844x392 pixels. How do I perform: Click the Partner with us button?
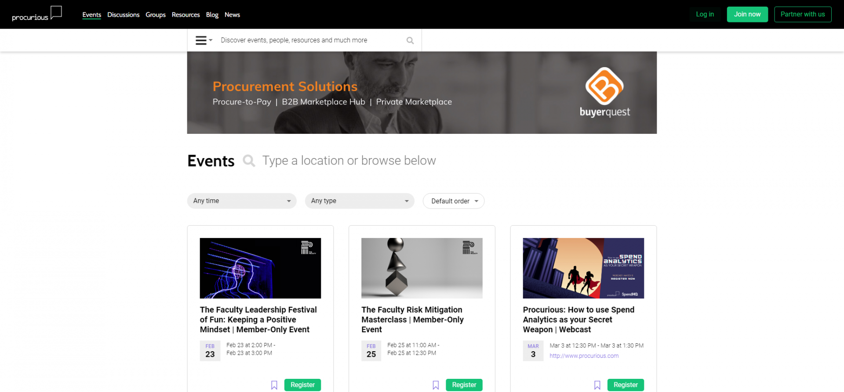803,14
